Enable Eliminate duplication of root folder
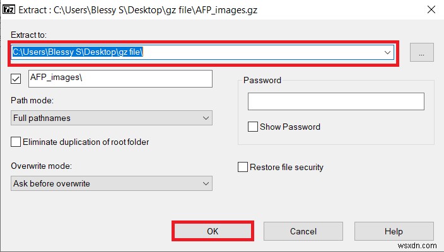444x252 pixels. tap(16, 142)
